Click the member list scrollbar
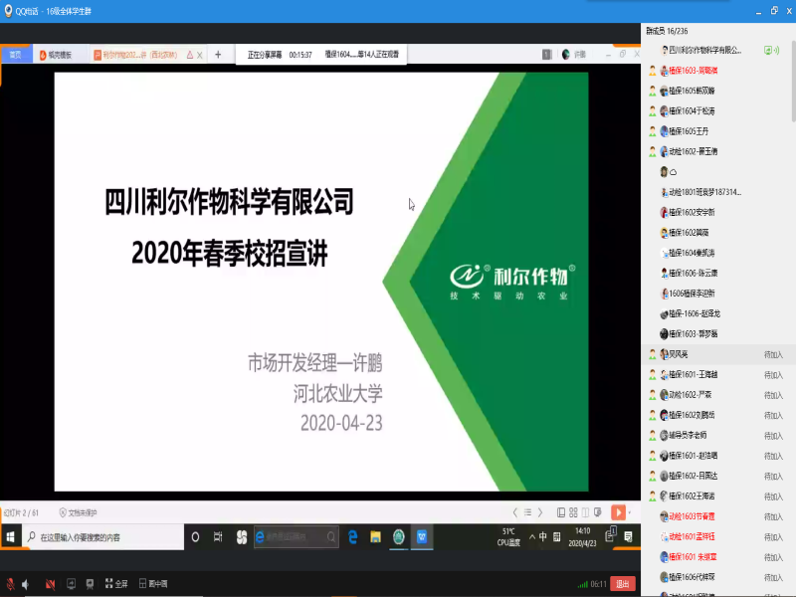Screen dimensions: 796x597 click(793, 82)
